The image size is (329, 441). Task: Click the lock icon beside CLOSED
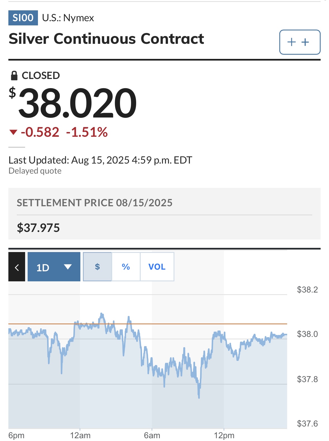[14, 75]
